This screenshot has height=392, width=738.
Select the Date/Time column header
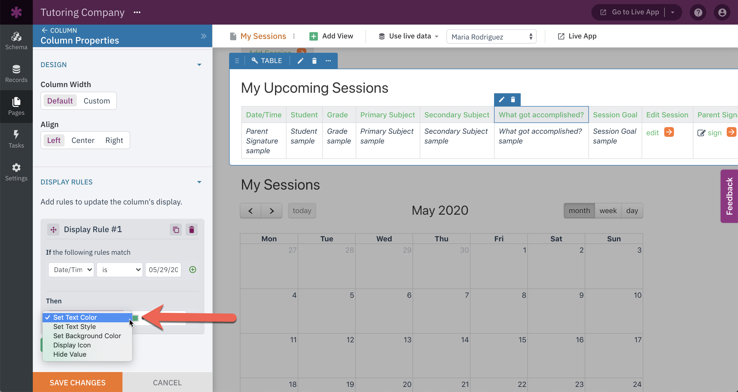[x=264, y=115]
